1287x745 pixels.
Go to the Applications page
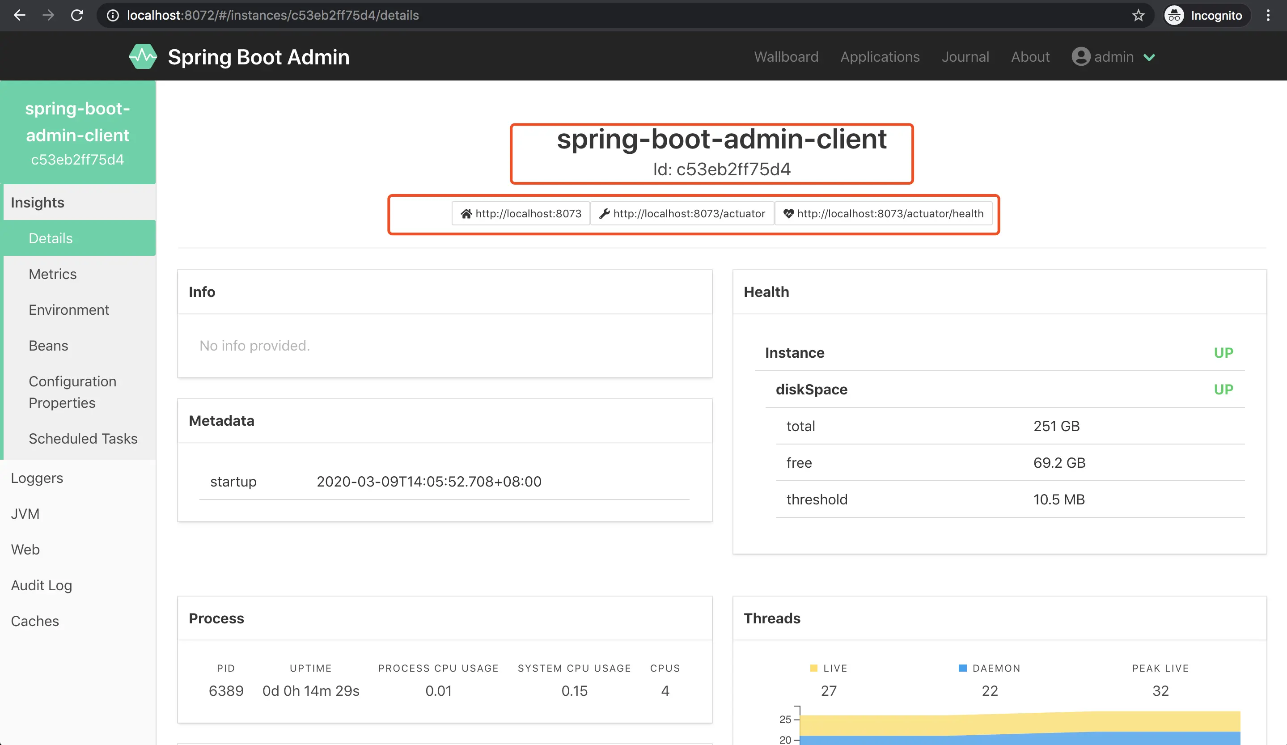(880, 57)
